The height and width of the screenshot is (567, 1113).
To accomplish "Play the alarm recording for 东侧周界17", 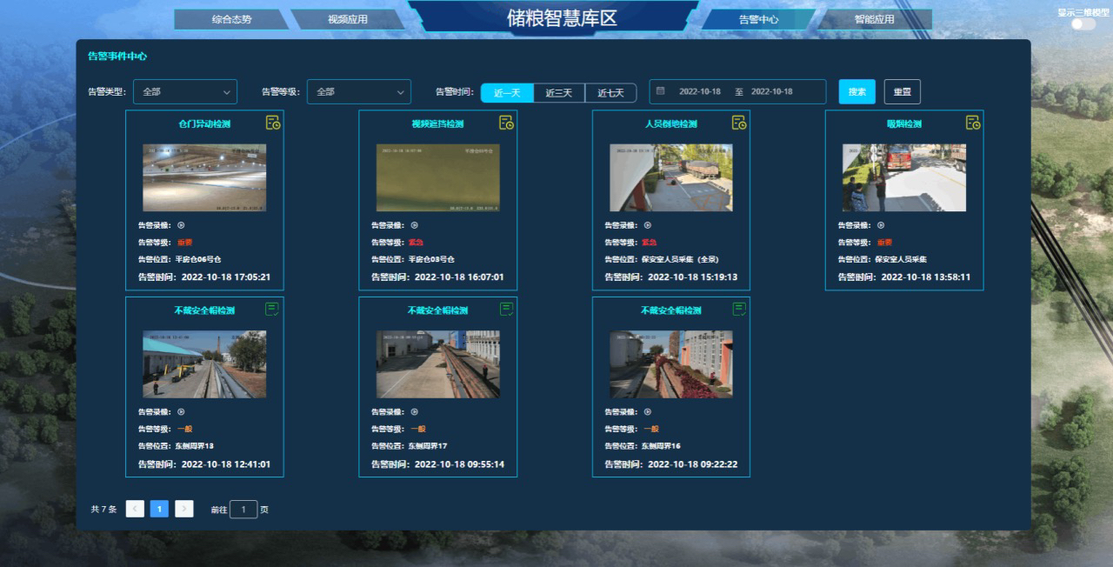I will (414, 412).
